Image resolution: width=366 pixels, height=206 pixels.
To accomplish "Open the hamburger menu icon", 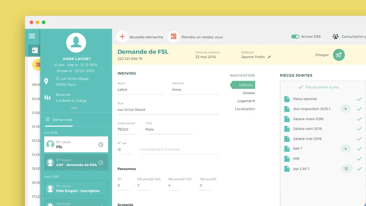I will click(32, 36).
